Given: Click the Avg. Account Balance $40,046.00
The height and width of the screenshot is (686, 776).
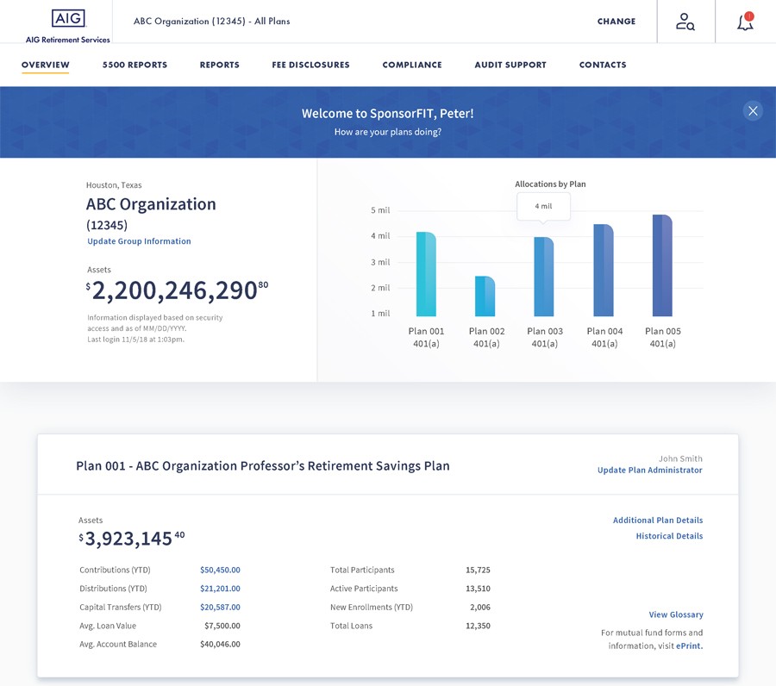Looking at the screenshot, I should point(220,645).
